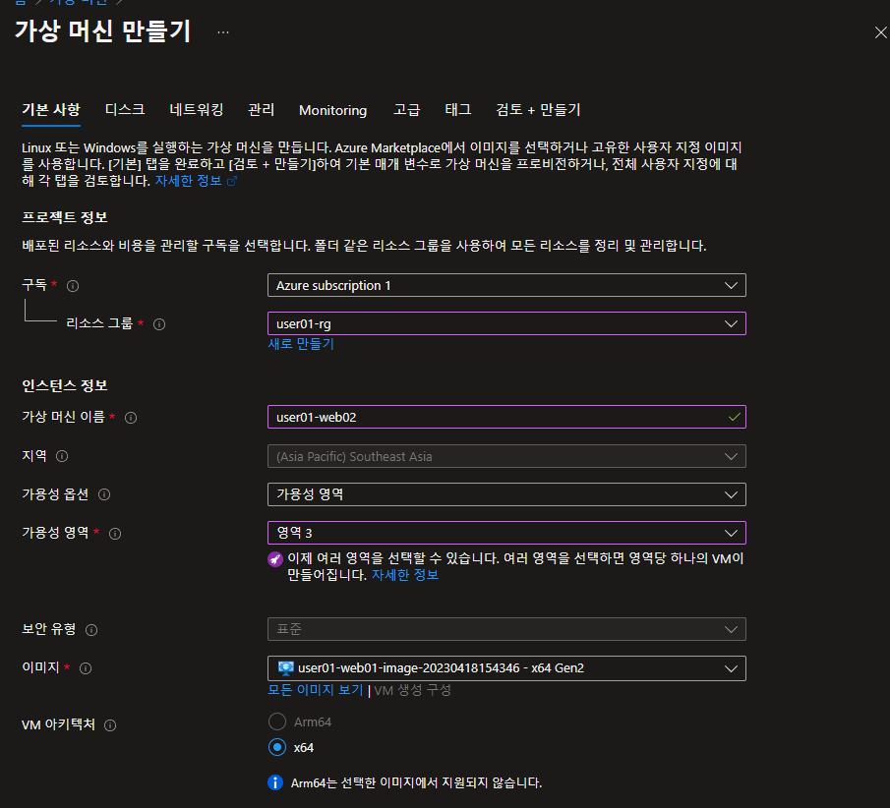
Task: Switch to the 관리 tab
Action: tap(261, 109)
